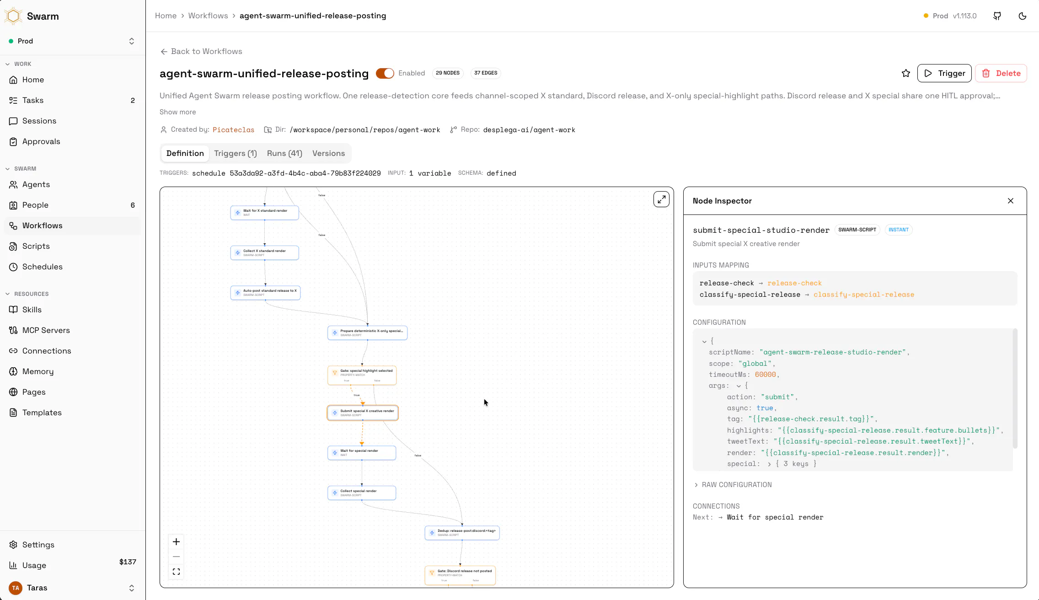Screen dimensions: 1039x600
Task: Click the Pages globe icon
Action: click(x=13, y=392)
